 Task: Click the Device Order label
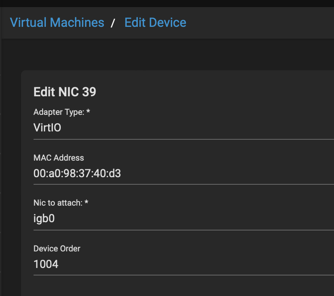click(x=57, y=249)
